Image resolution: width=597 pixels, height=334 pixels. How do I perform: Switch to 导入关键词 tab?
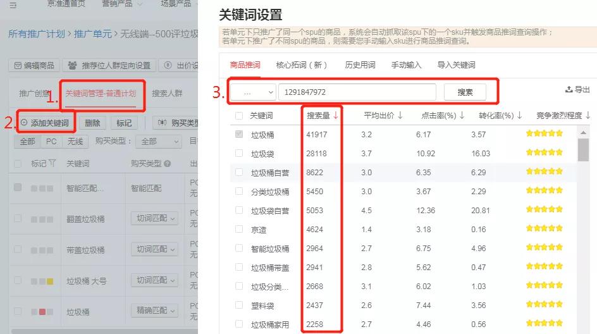(x=456, y=65)
